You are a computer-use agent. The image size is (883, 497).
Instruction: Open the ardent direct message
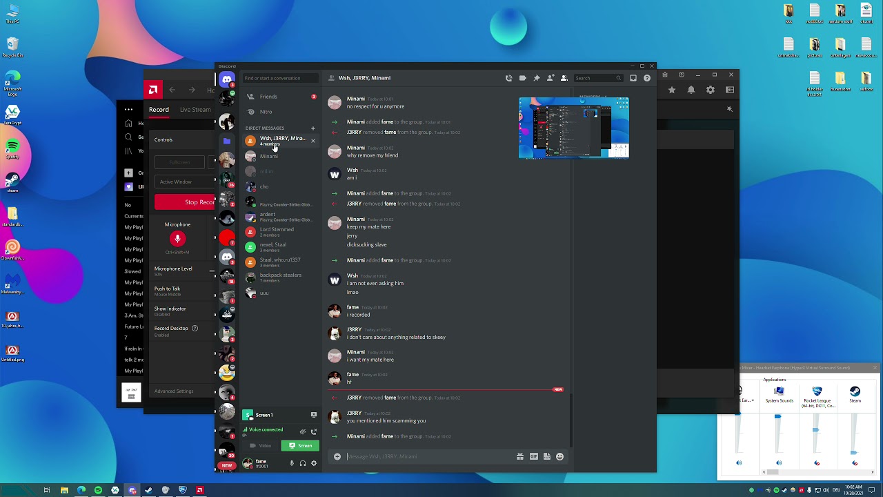[x=280, y=217]
